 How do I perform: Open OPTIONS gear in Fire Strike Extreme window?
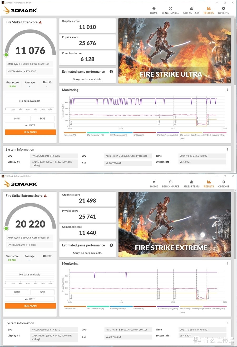(224, 184)
